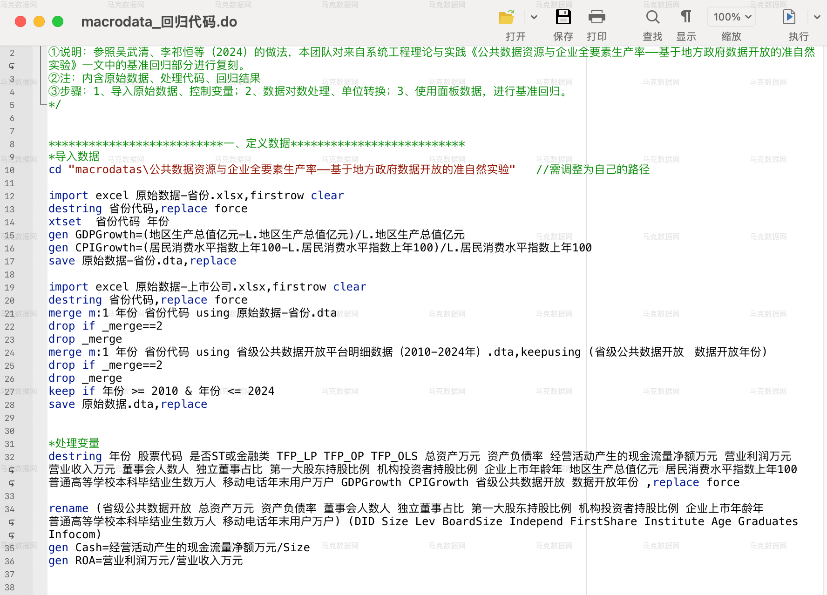Click the green full-screen window button
The height and width of the screenshot is (595, 827).
pyautogui.click(x=58, y=21)
